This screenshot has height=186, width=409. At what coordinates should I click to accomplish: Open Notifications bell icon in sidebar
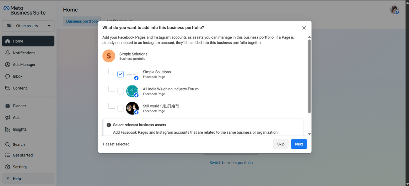point(7,53)
